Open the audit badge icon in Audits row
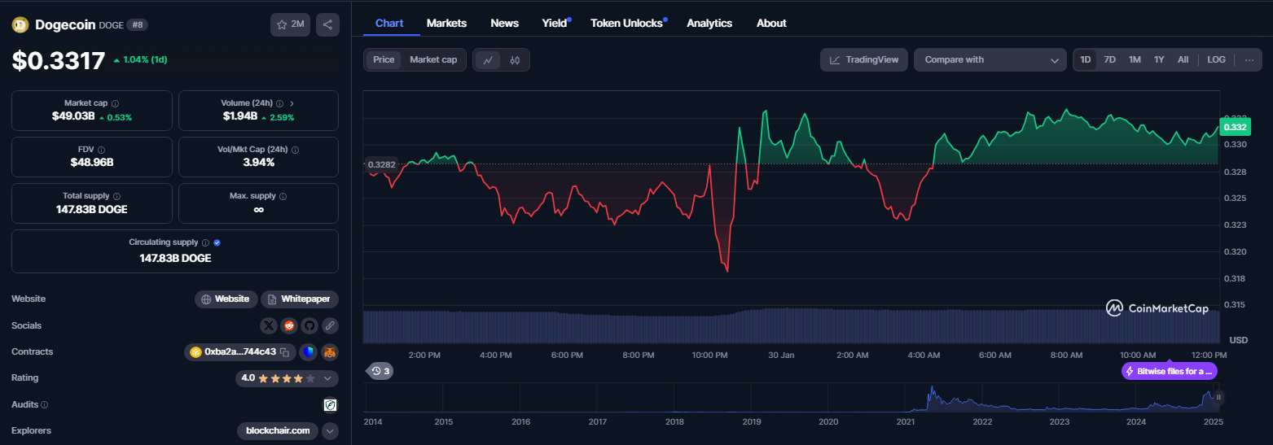The width and height of the screenshot is (1273, 445). 330,404
